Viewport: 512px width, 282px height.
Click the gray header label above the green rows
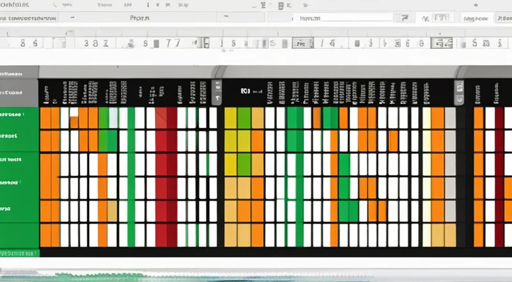click(19, 93)
